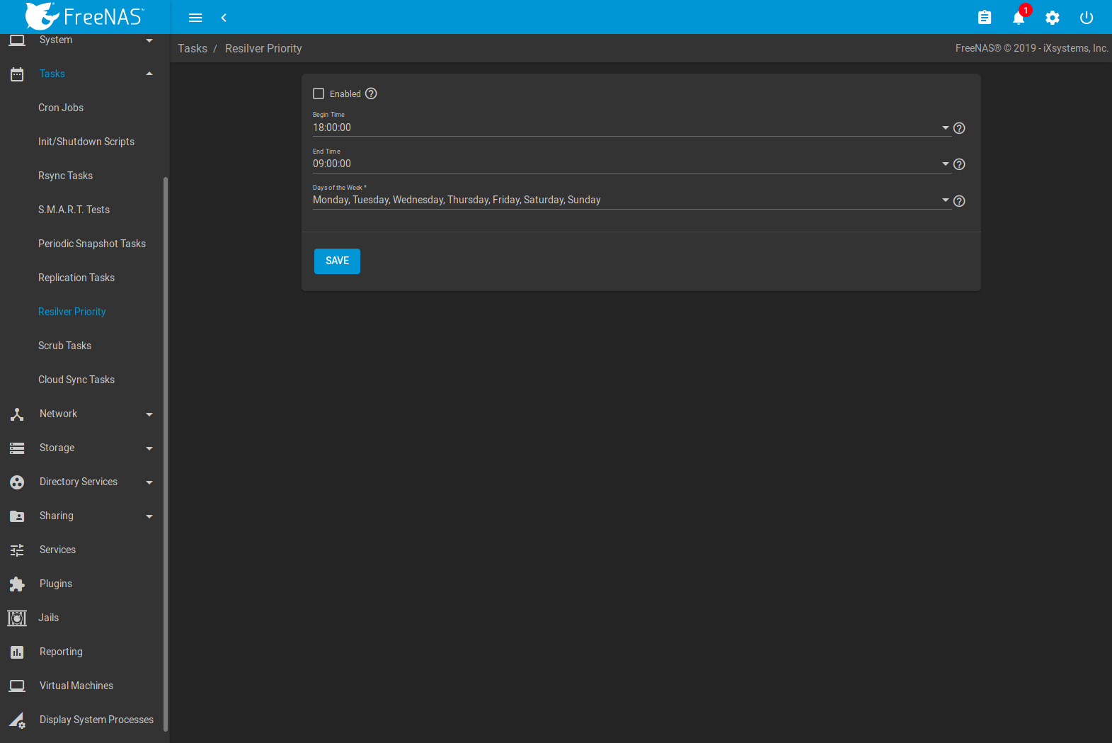This screenshot has height=743, width=1112.
Task: Show help for Begin Time
Action: pyautogui.click(x=959, y=128)
